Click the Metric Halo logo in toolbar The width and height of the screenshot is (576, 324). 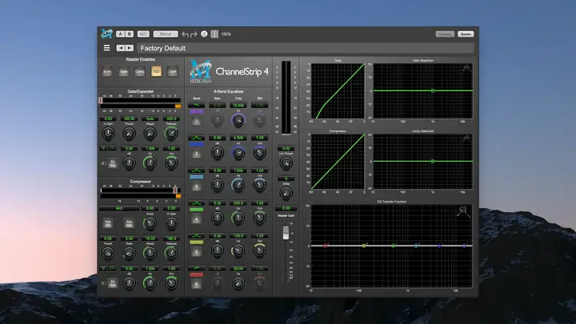[107, 34]
